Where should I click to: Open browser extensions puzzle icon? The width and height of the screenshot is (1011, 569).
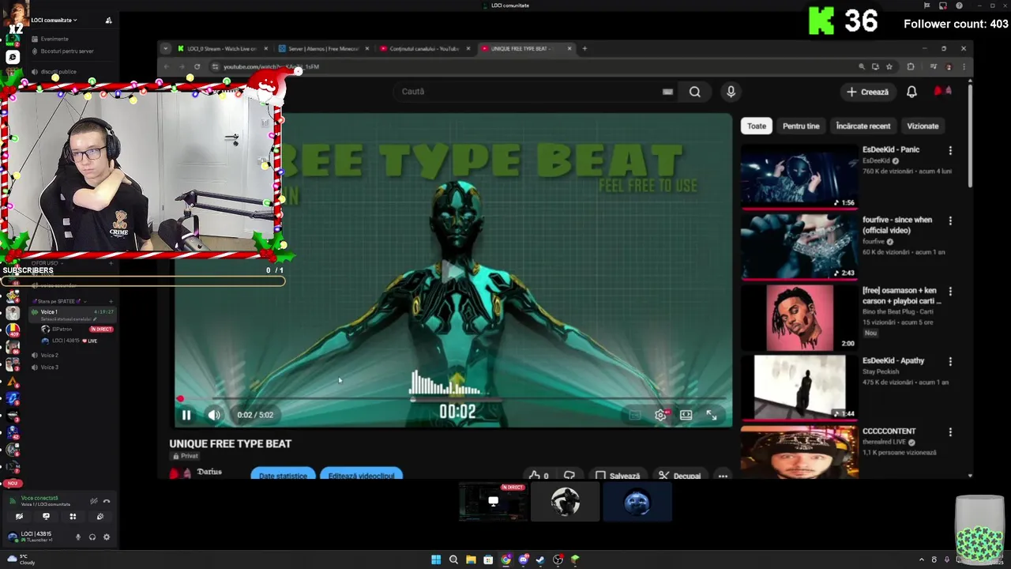click(911, 67)
